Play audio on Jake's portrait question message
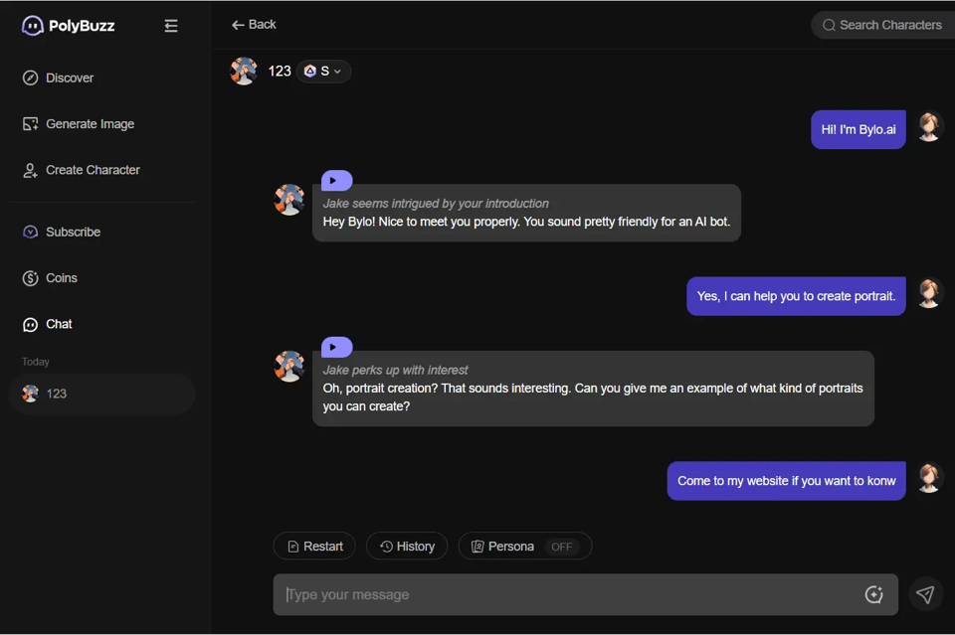This screenshot has width=955, height=635. (336, 346)
